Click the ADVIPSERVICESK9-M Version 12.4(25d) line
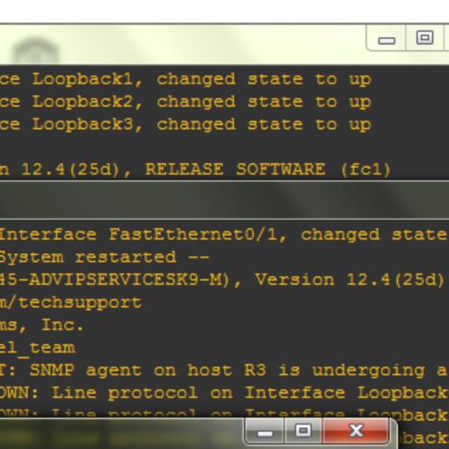The height and width of the screenshot is (449, 449). (224, 279)
